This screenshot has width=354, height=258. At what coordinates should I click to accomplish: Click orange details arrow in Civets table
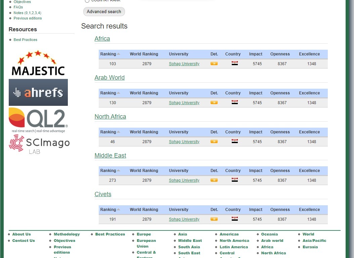coord(214,219)
